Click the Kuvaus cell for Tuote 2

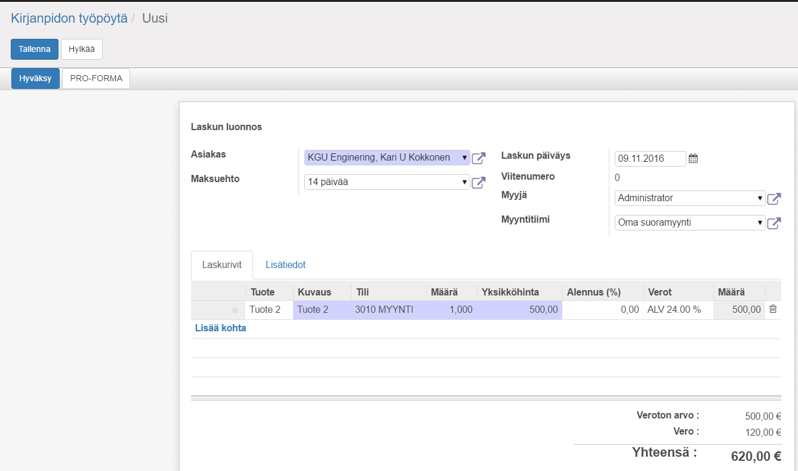(x=322, y=310)
